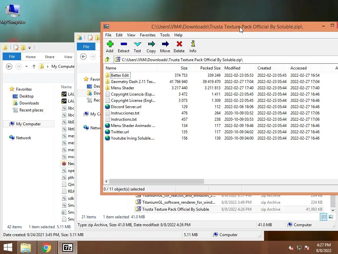Open the Share ribbon tab in My Computer window
338x254 pixels.
point(50,57)
